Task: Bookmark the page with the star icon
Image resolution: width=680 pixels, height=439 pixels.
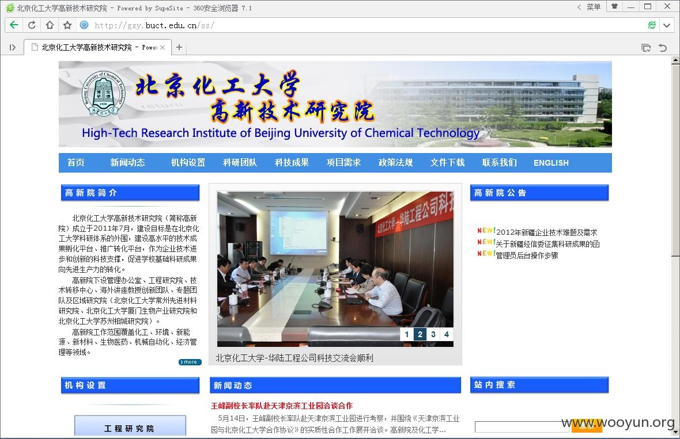Action: 67,25
